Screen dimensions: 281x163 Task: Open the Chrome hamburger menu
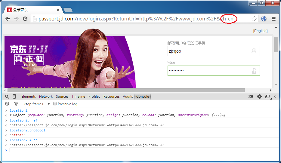[x=273, y=19]
